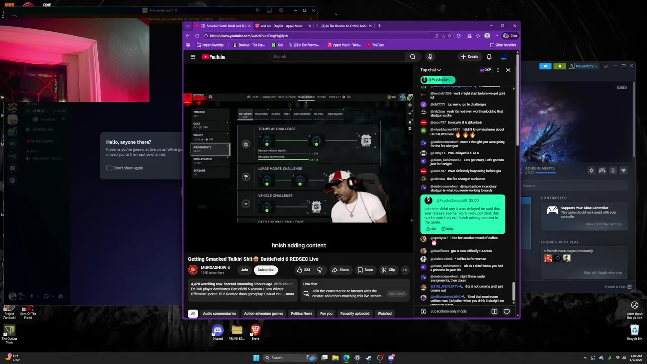Open the Steam taskbar icon

(x=368, y=358)
